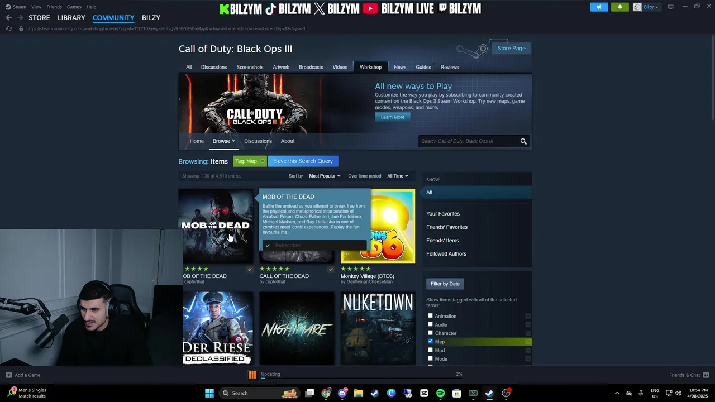Open Friends & Chat icon
Screen dimensions: 715x402
[706, 375]
